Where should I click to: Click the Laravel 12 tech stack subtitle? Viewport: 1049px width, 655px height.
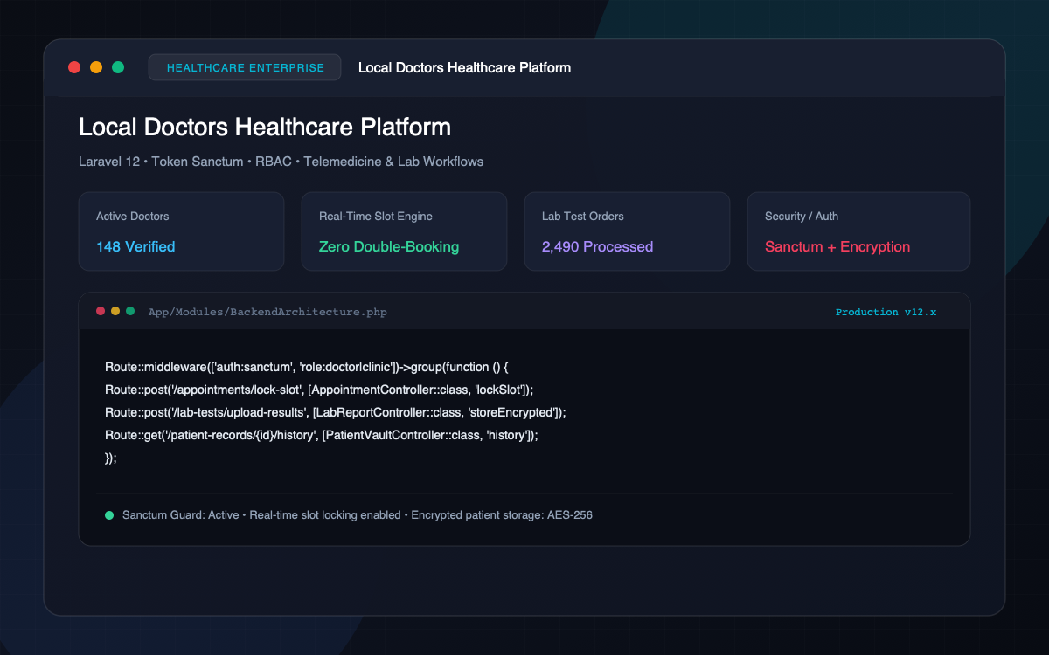click(x=281, y=162)
